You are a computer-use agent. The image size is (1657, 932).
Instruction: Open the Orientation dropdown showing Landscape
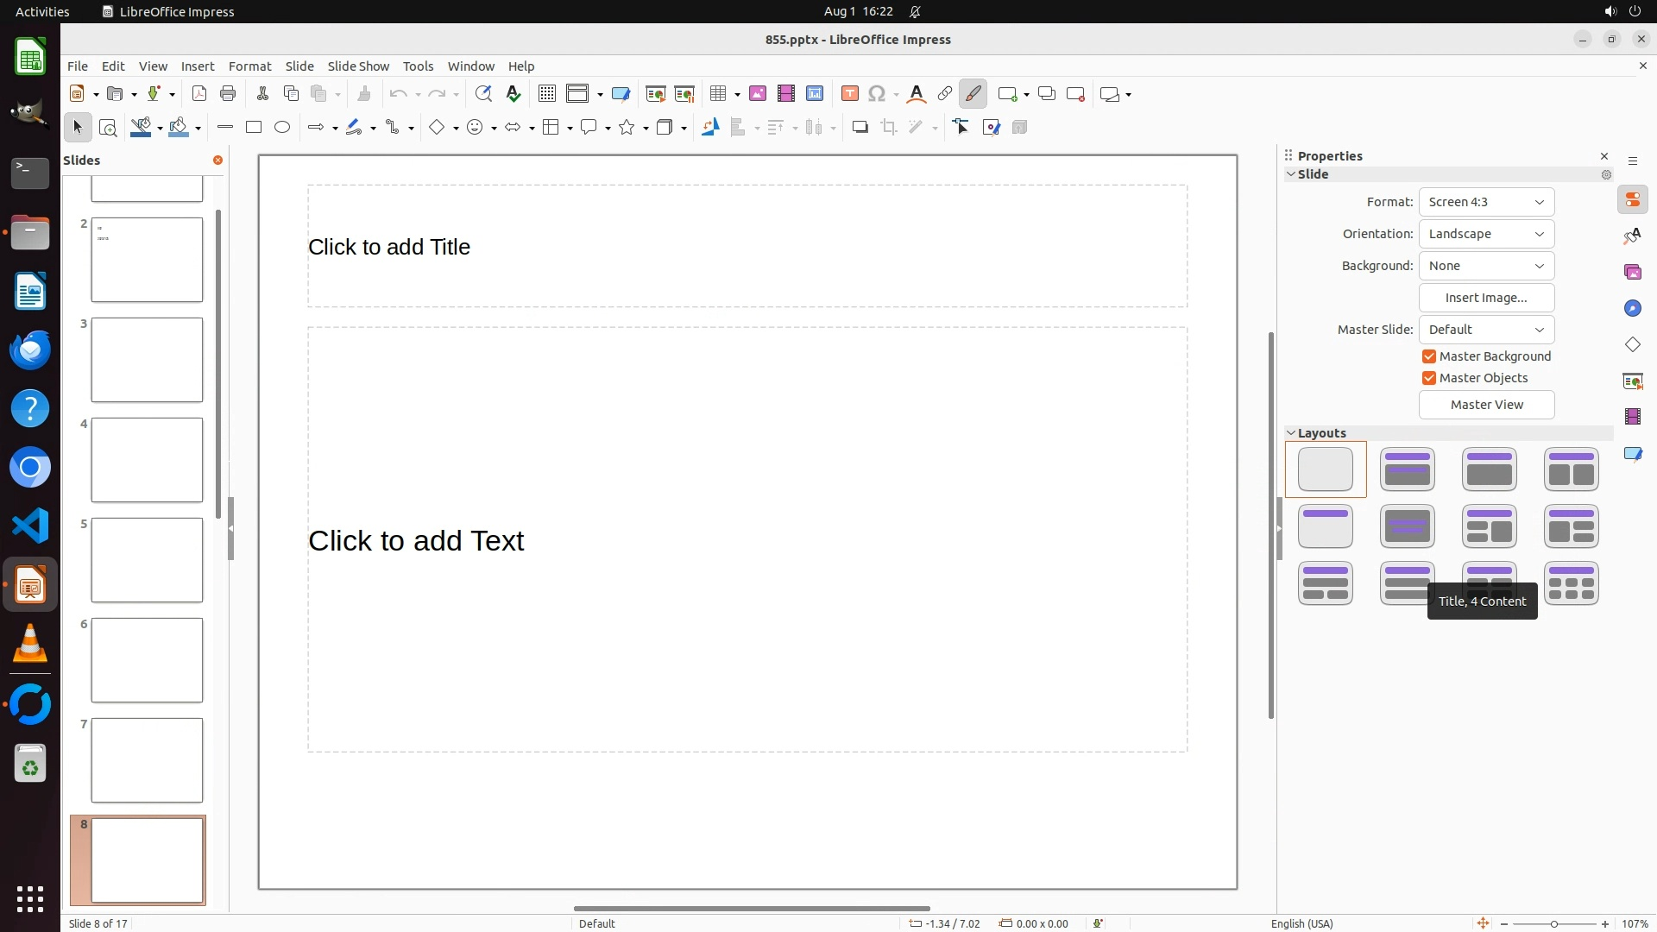click(1486, 234)
